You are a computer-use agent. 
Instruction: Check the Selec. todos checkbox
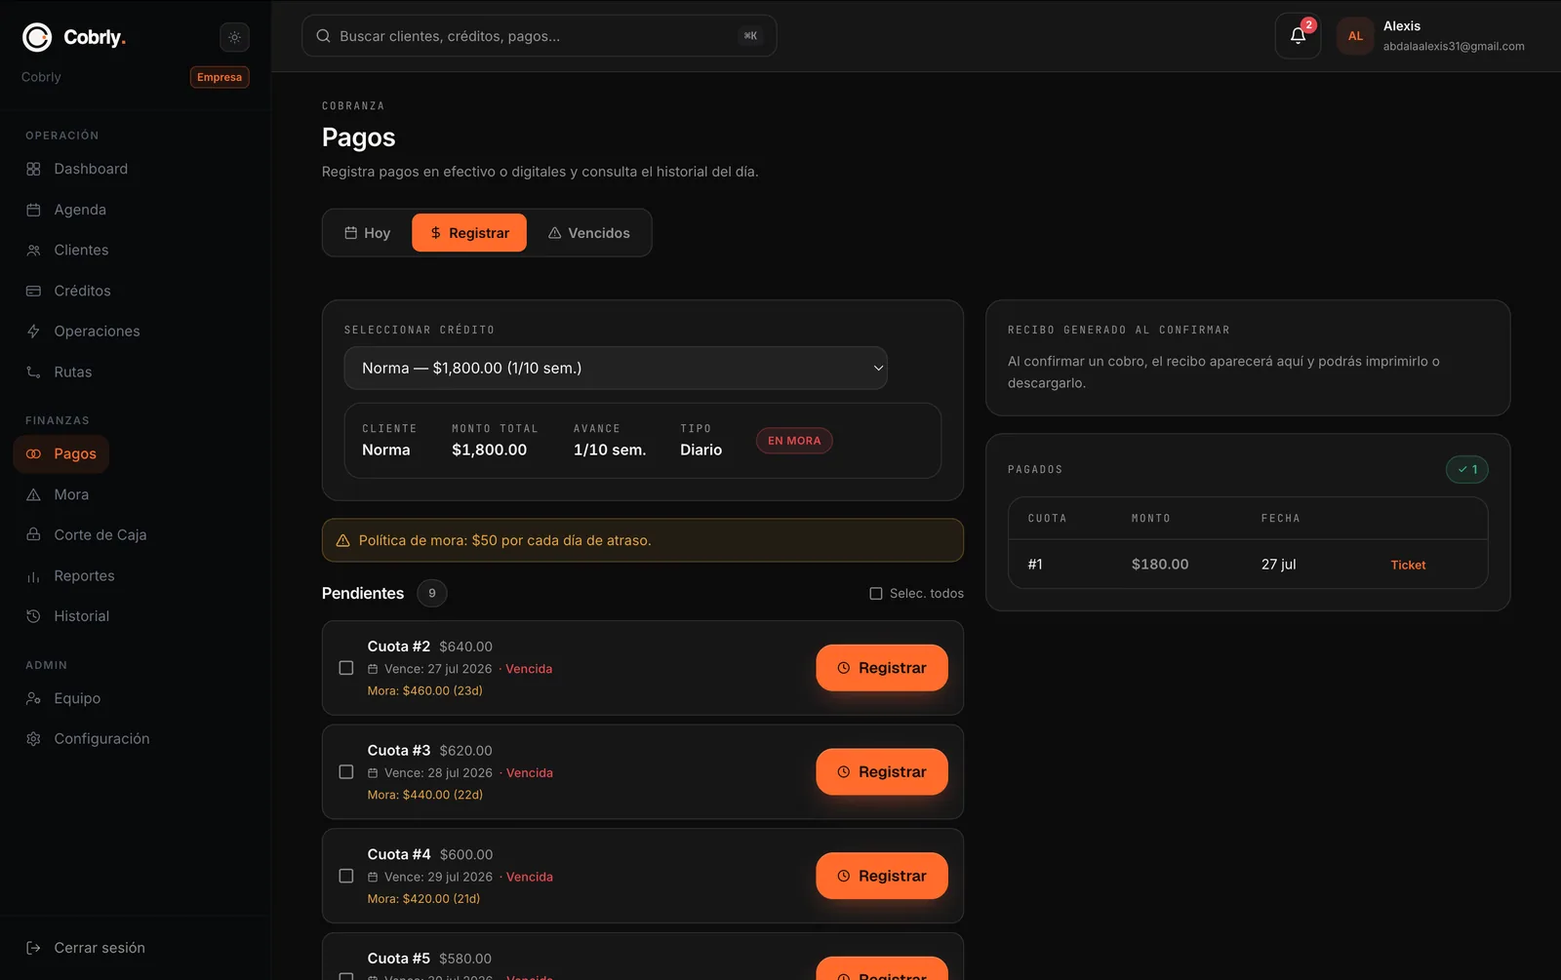click(x=876, y=594)
